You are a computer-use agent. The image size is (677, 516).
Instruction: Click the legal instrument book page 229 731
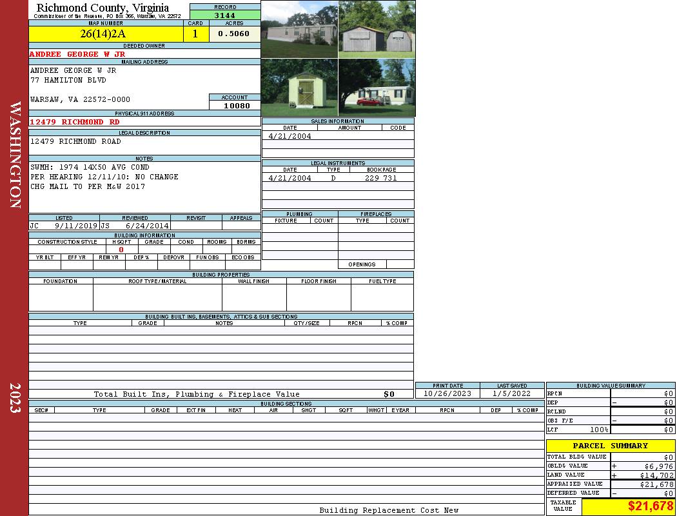click(x=380, y=178)
